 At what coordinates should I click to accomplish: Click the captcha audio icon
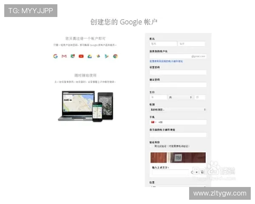[x=197, y=172]
